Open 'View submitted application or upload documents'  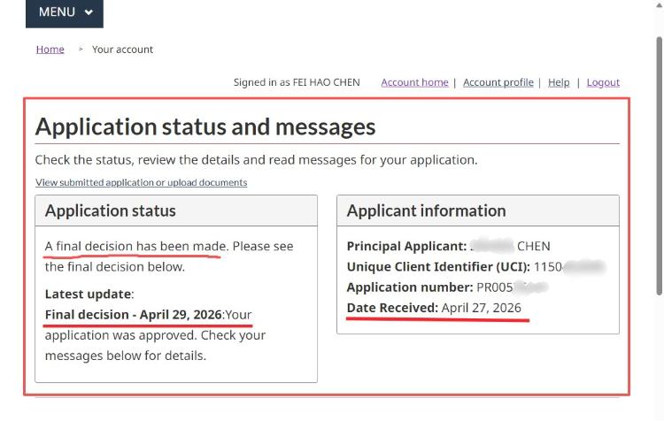pos(141,182)
